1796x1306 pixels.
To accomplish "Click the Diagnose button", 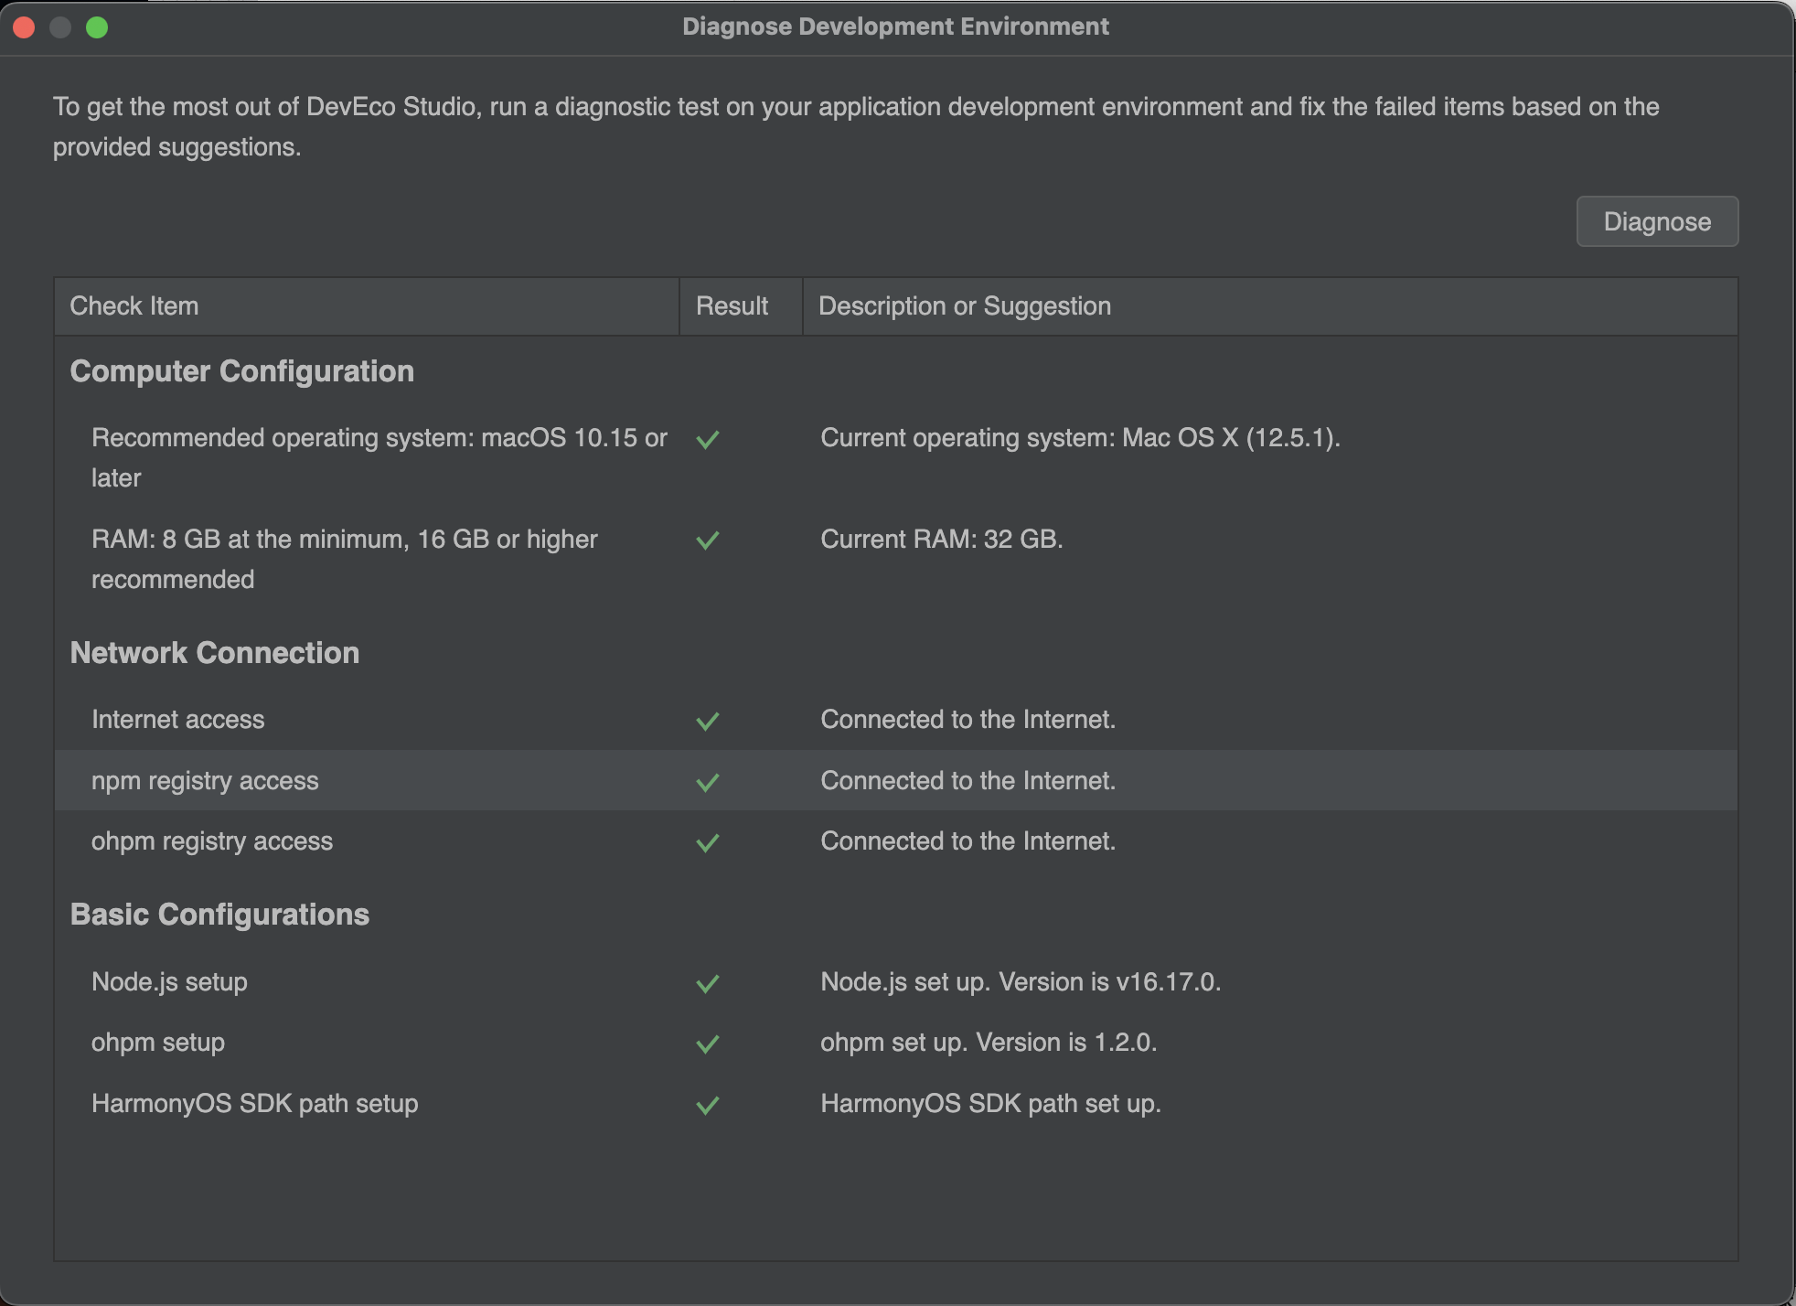I will [1656, 221].
